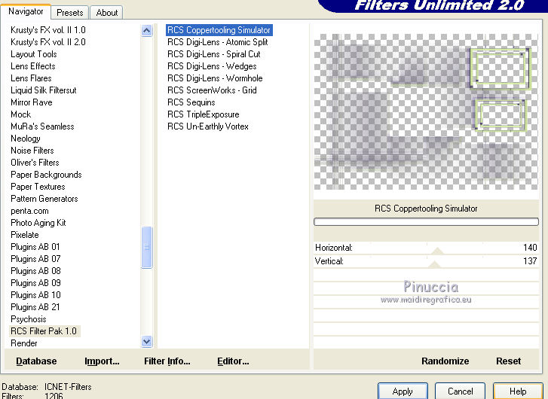Select Mock category

pos(20,114)
